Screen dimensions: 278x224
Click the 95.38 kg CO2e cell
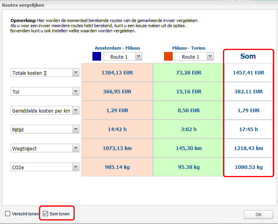pyautogui.click(x=189, y=167)
